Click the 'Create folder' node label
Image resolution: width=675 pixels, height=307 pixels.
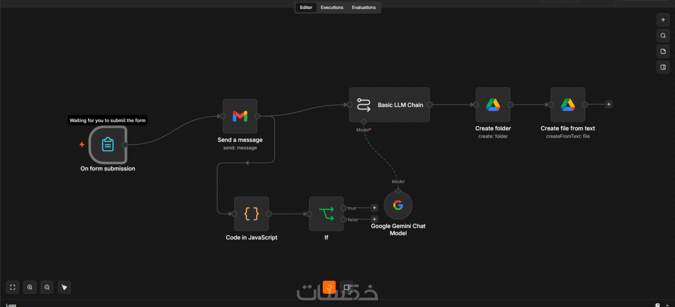coord(493,128)
